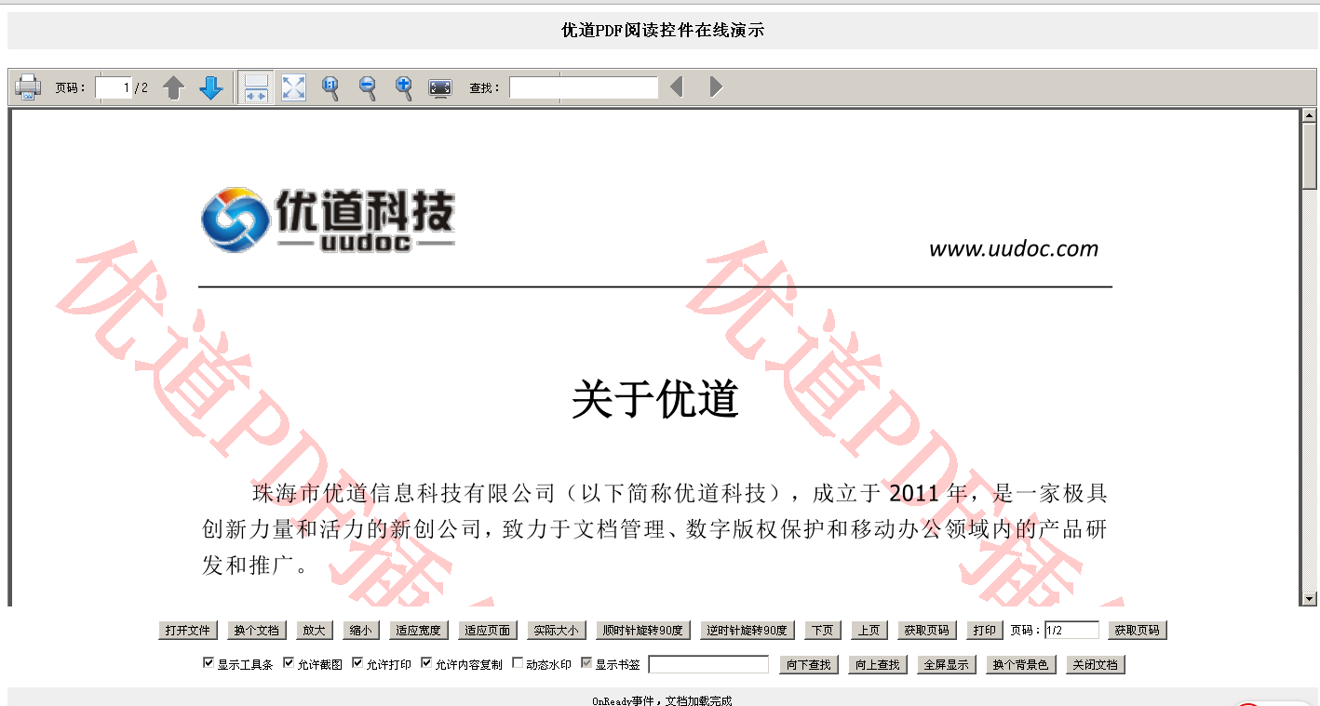The width and height of the screenshot is (1320, 706).
Task: Click the left search arrow after the find box
Action: pyautogui.click(x=677, y=87)
